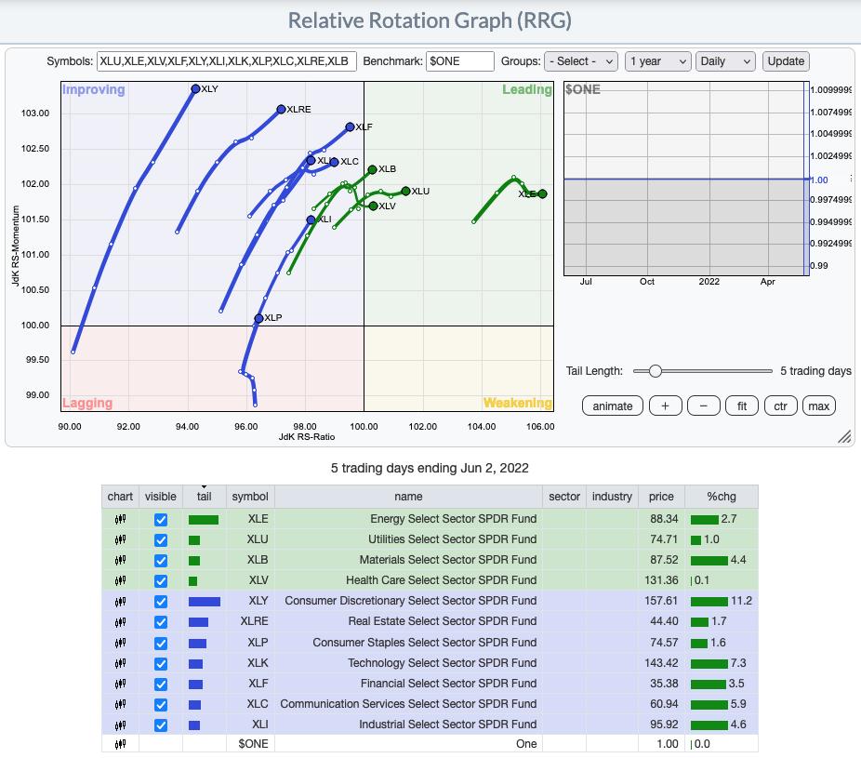The height and width of the screenshot is (758, 861).
Task: Open the chart icon for $ONE row
Action: pos(120,744)
